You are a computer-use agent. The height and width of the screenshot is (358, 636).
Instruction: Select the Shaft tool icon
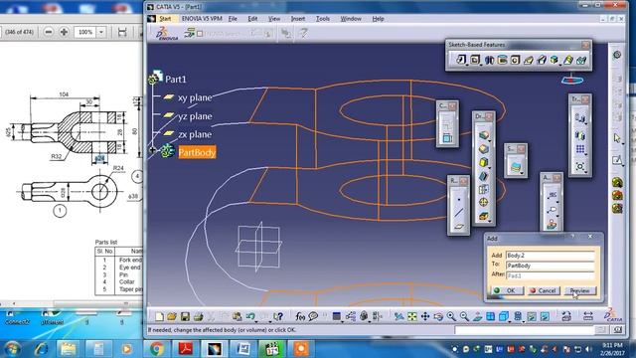coord(489,60)
